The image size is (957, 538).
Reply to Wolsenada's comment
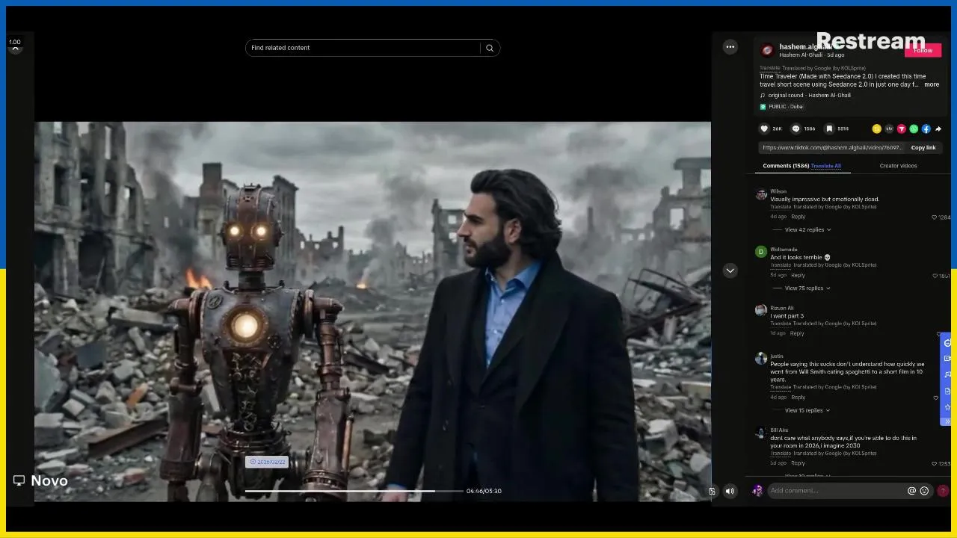pyautogui.click(x=798, y=276)
